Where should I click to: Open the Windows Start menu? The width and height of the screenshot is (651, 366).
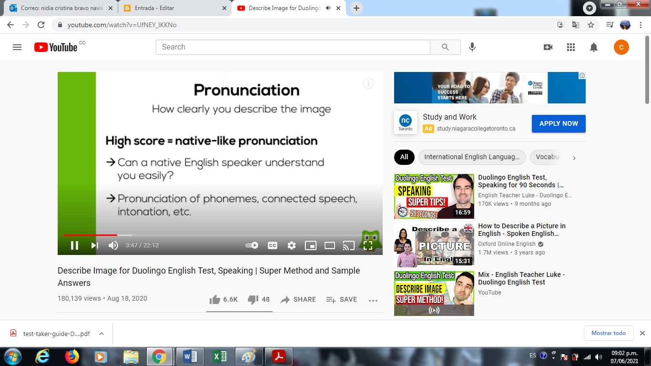coord(13,356)
